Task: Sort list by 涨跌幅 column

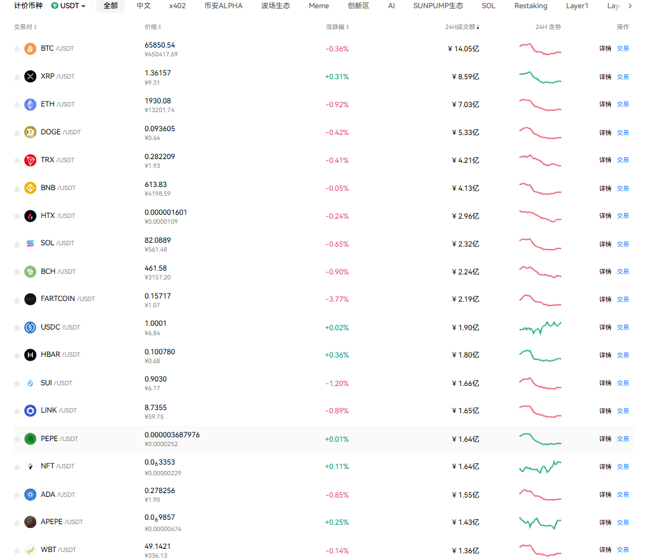Action: pyautogui.click(x=337, y=27)
